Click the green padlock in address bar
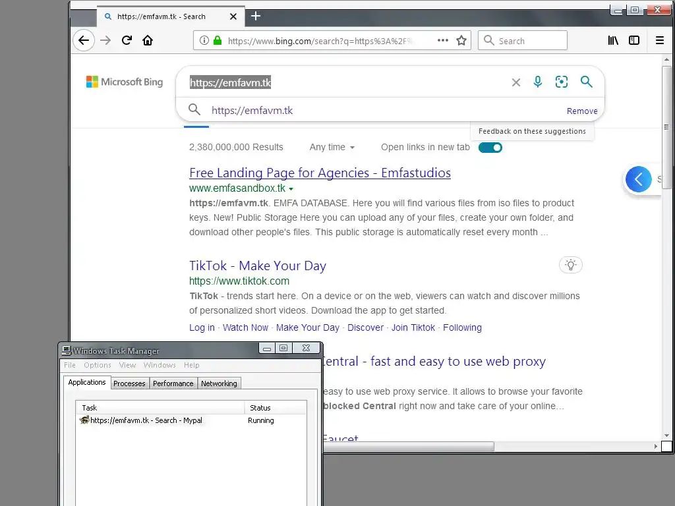 [218, 40]
